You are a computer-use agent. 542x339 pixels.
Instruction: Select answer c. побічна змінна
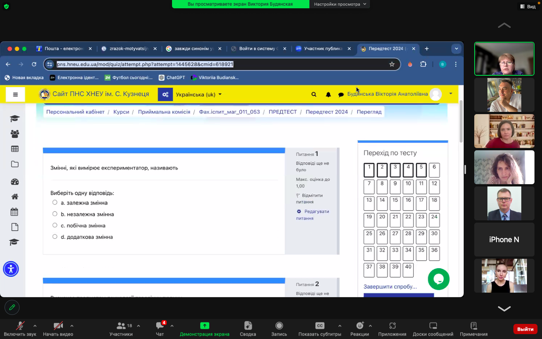(x=55, y=225)
